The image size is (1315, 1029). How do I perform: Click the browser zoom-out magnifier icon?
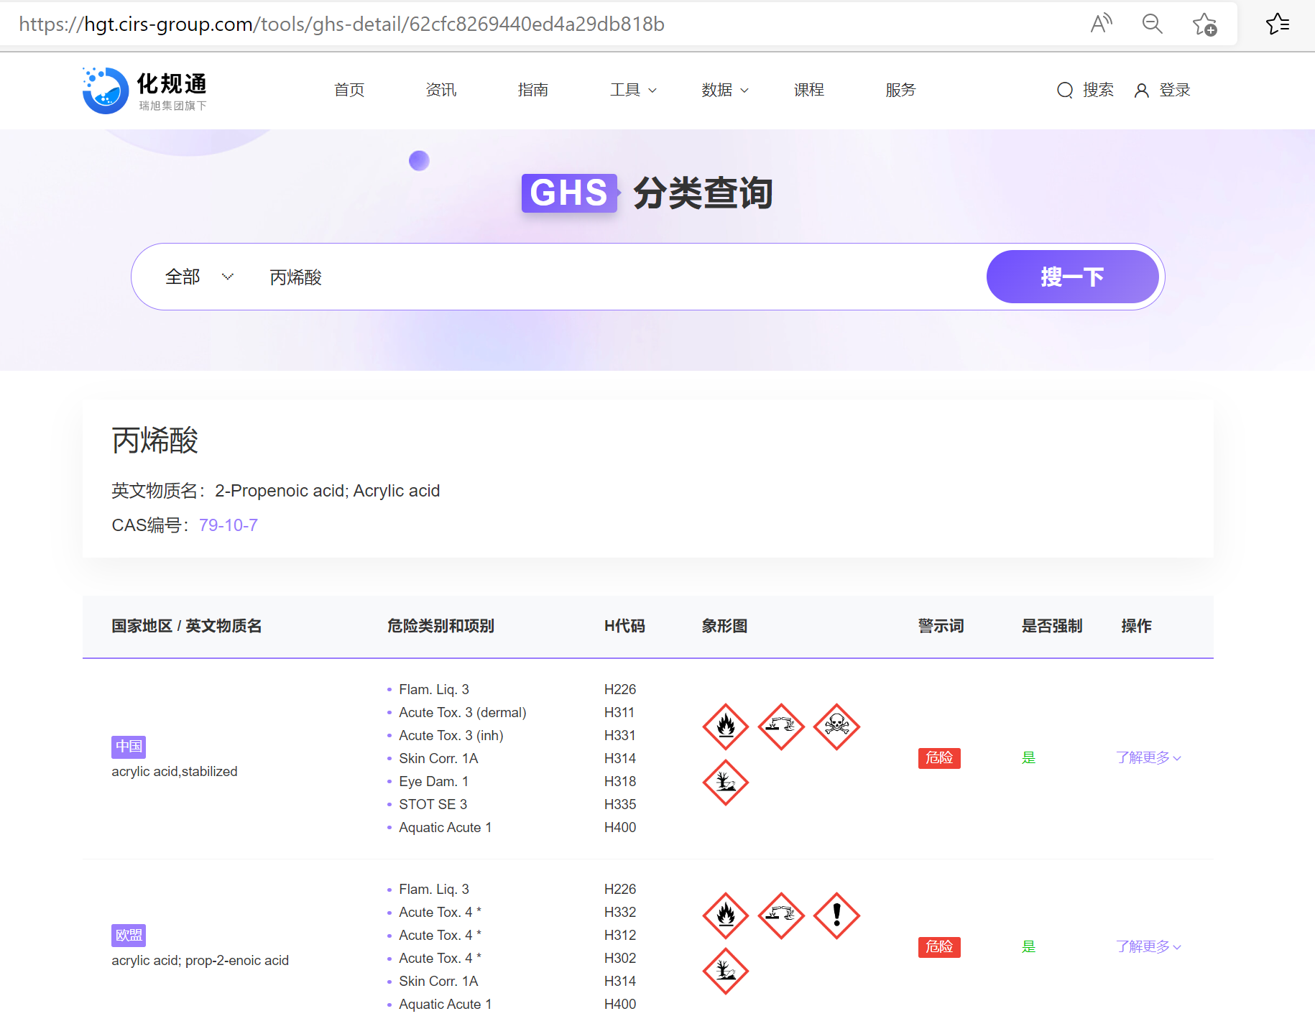1152,23
